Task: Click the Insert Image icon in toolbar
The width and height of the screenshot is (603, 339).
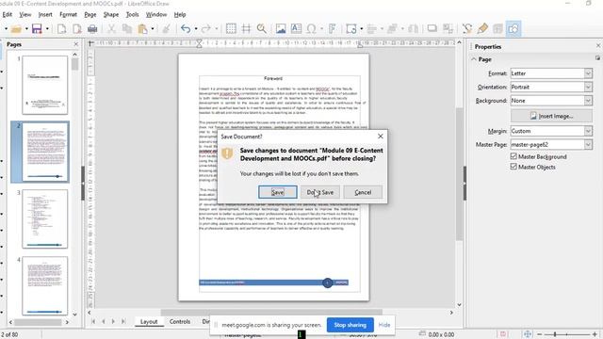Action: coord(281,29)
